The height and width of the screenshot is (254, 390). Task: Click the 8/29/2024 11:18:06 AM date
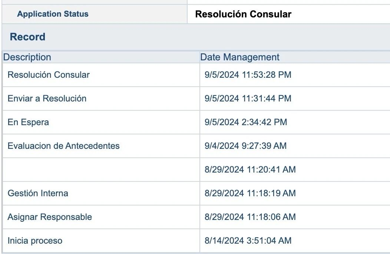(x=250, y=217)
